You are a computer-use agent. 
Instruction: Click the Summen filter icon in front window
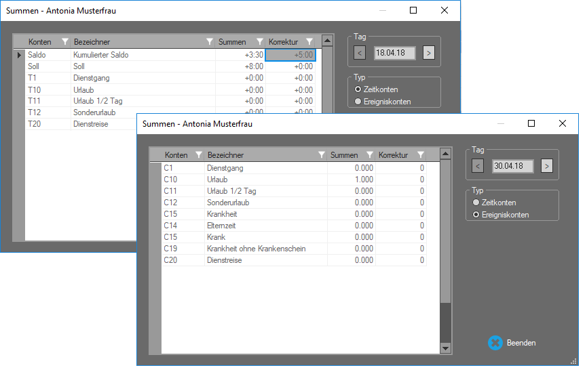370,155
